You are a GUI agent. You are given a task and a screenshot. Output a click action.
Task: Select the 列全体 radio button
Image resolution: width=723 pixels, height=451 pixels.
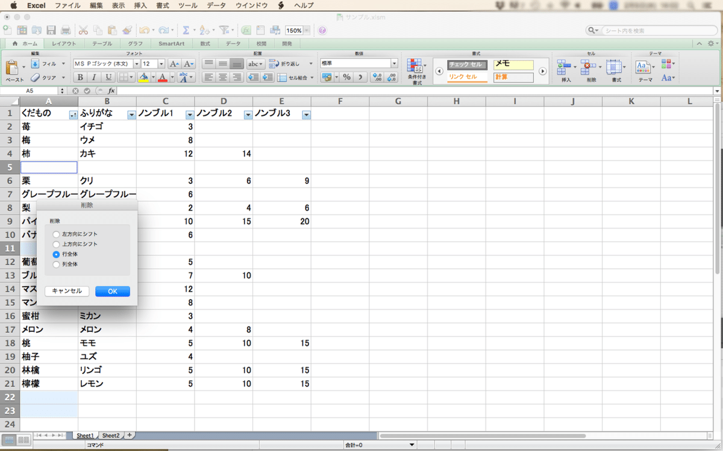tap(56, 264)
